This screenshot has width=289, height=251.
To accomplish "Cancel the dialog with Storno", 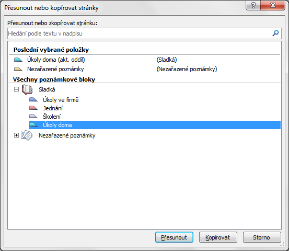I will [x=262, y=237].
